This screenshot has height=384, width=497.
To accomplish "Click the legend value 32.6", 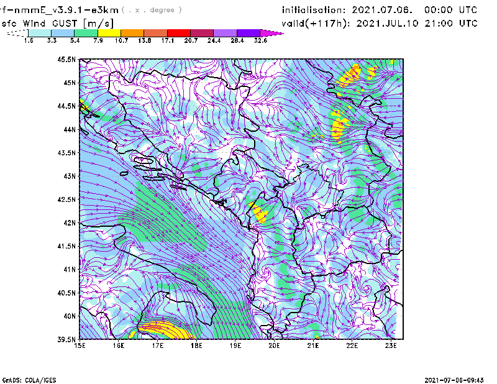I will [260, 40].
